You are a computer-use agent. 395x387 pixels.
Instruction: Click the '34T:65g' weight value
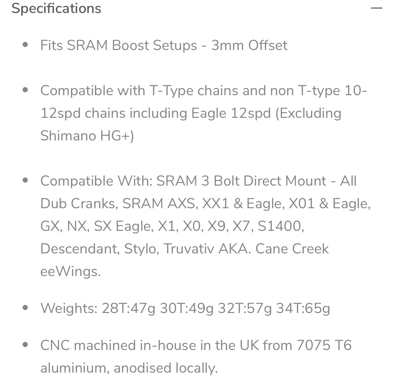coord(303,308)
